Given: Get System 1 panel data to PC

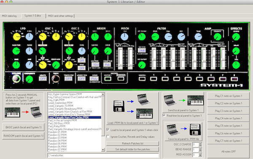Looking at the screenshot, I should [23, 107].
